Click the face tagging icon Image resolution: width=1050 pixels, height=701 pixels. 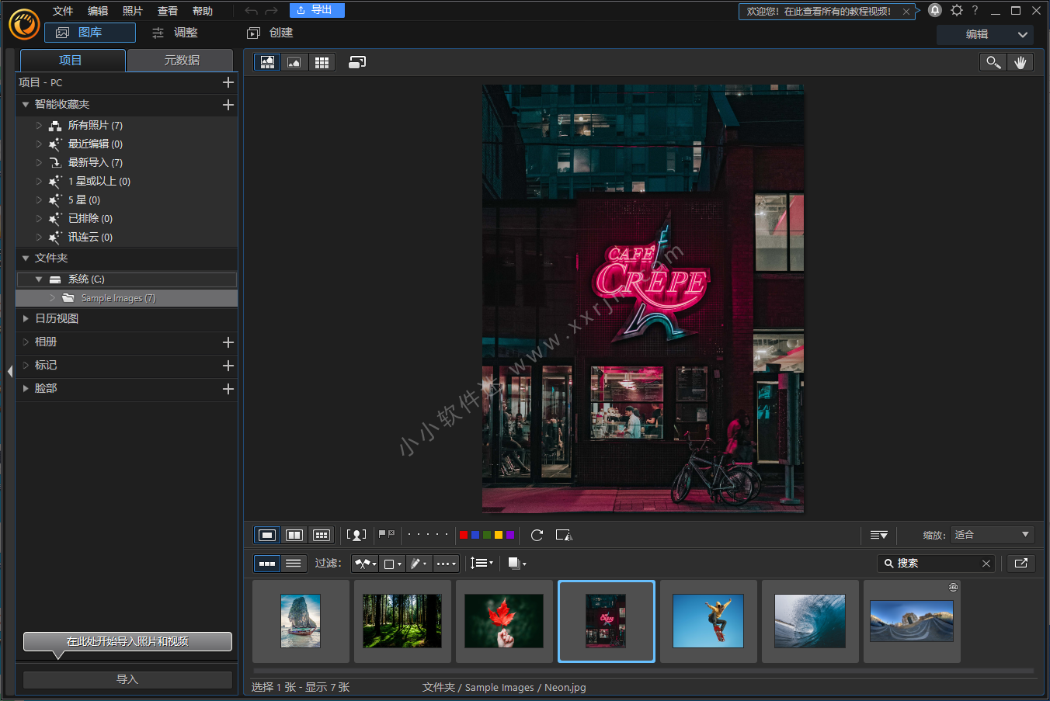click(356, 535)
